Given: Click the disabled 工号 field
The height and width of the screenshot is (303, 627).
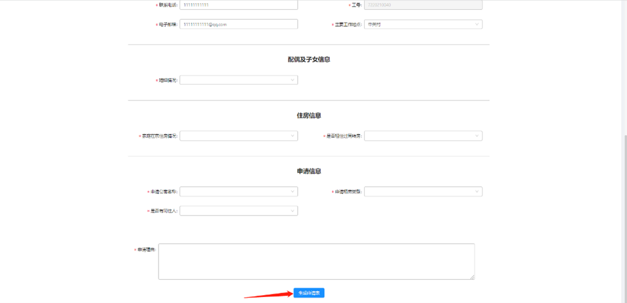Looking at the screenshot, I should point(423,5).
